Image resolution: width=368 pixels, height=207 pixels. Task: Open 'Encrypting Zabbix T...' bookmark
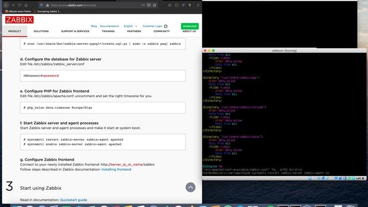coord(48,11)
